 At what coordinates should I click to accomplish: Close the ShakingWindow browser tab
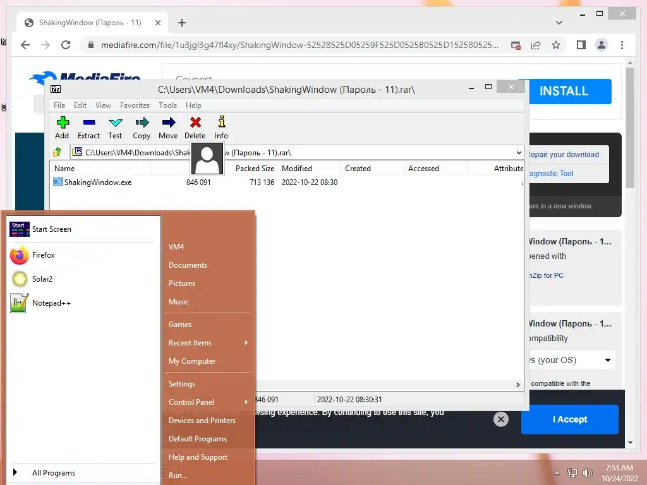click(x=157, y=23)
